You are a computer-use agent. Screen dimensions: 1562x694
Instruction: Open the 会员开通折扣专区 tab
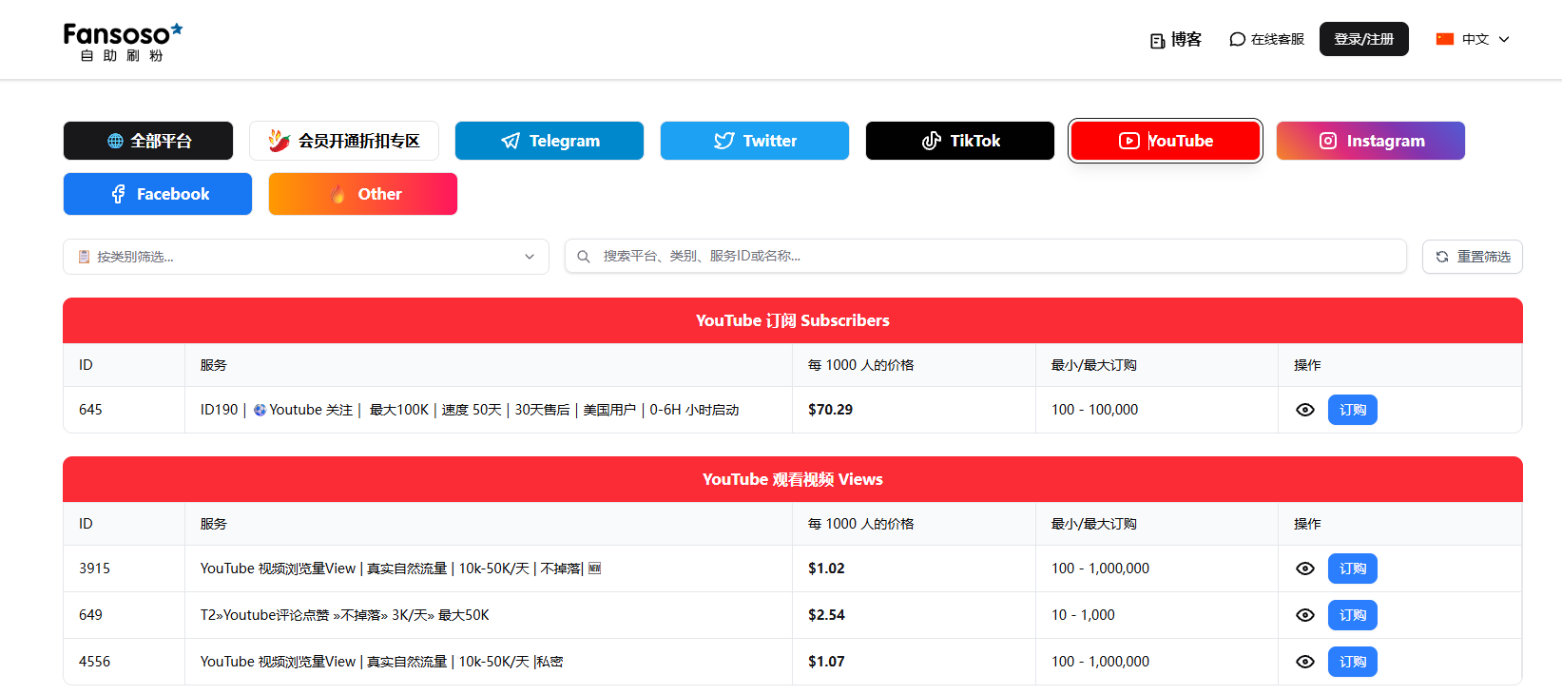point(344,141)
